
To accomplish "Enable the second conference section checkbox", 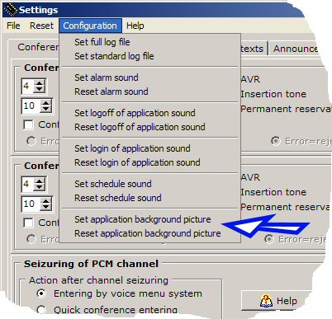I will click(x=28, y=223).
